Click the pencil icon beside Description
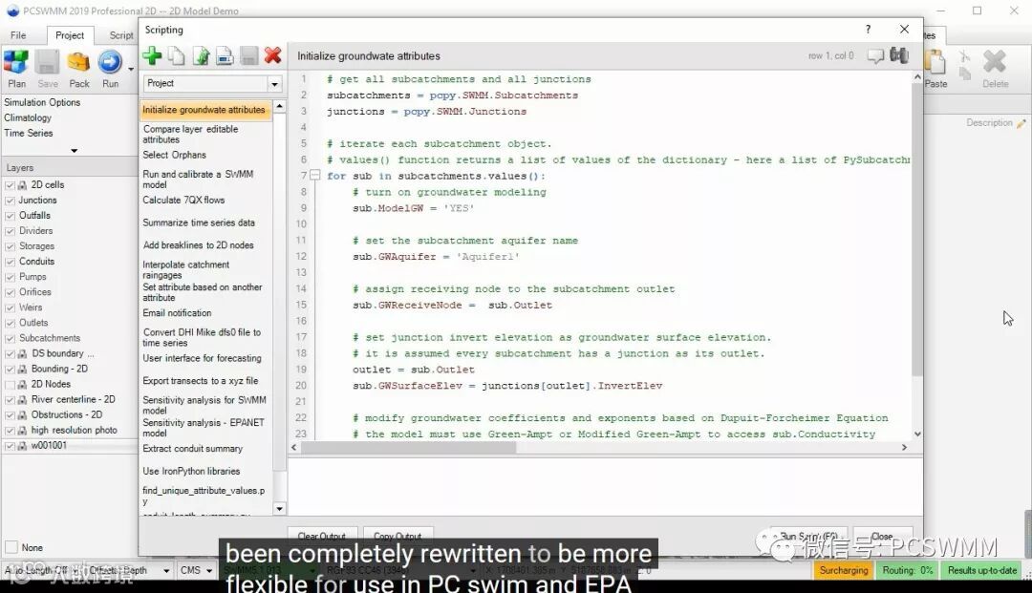 [x=1021, y=123]
